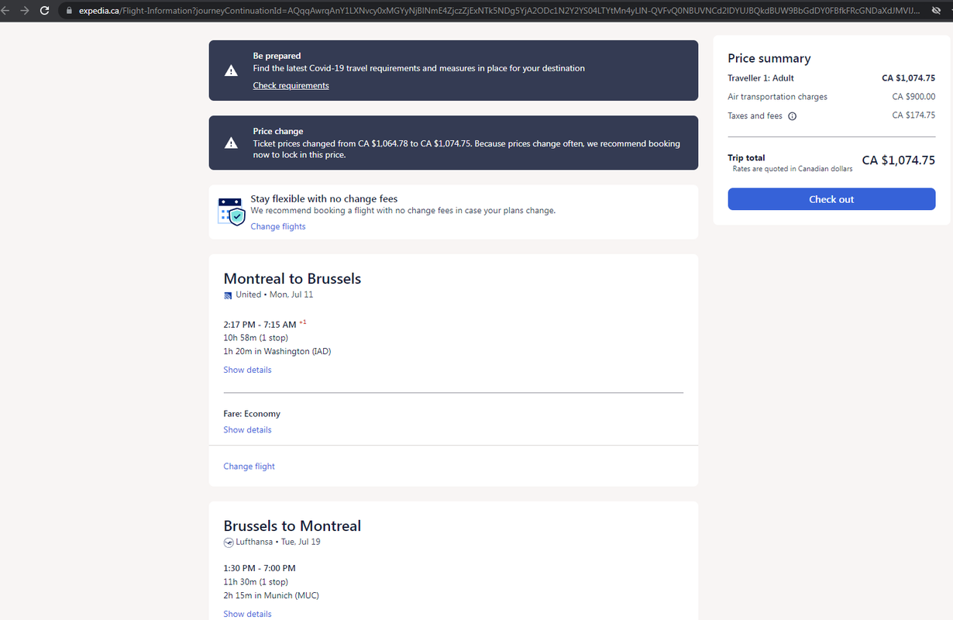
Task: Click Change flight for Montreal to Brussels
Action: (x=249, y=466)
